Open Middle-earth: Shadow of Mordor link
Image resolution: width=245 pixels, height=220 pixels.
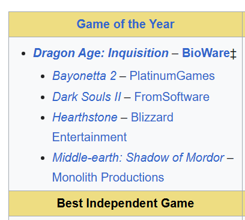[138, 157]
